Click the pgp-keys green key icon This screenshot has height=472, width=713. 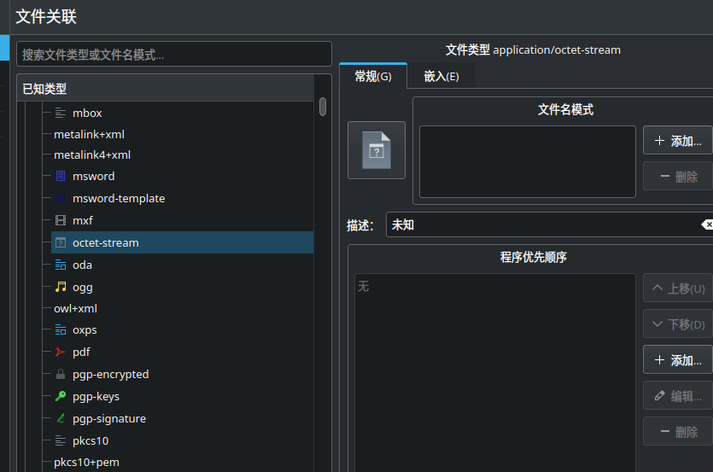pos(61,396)
